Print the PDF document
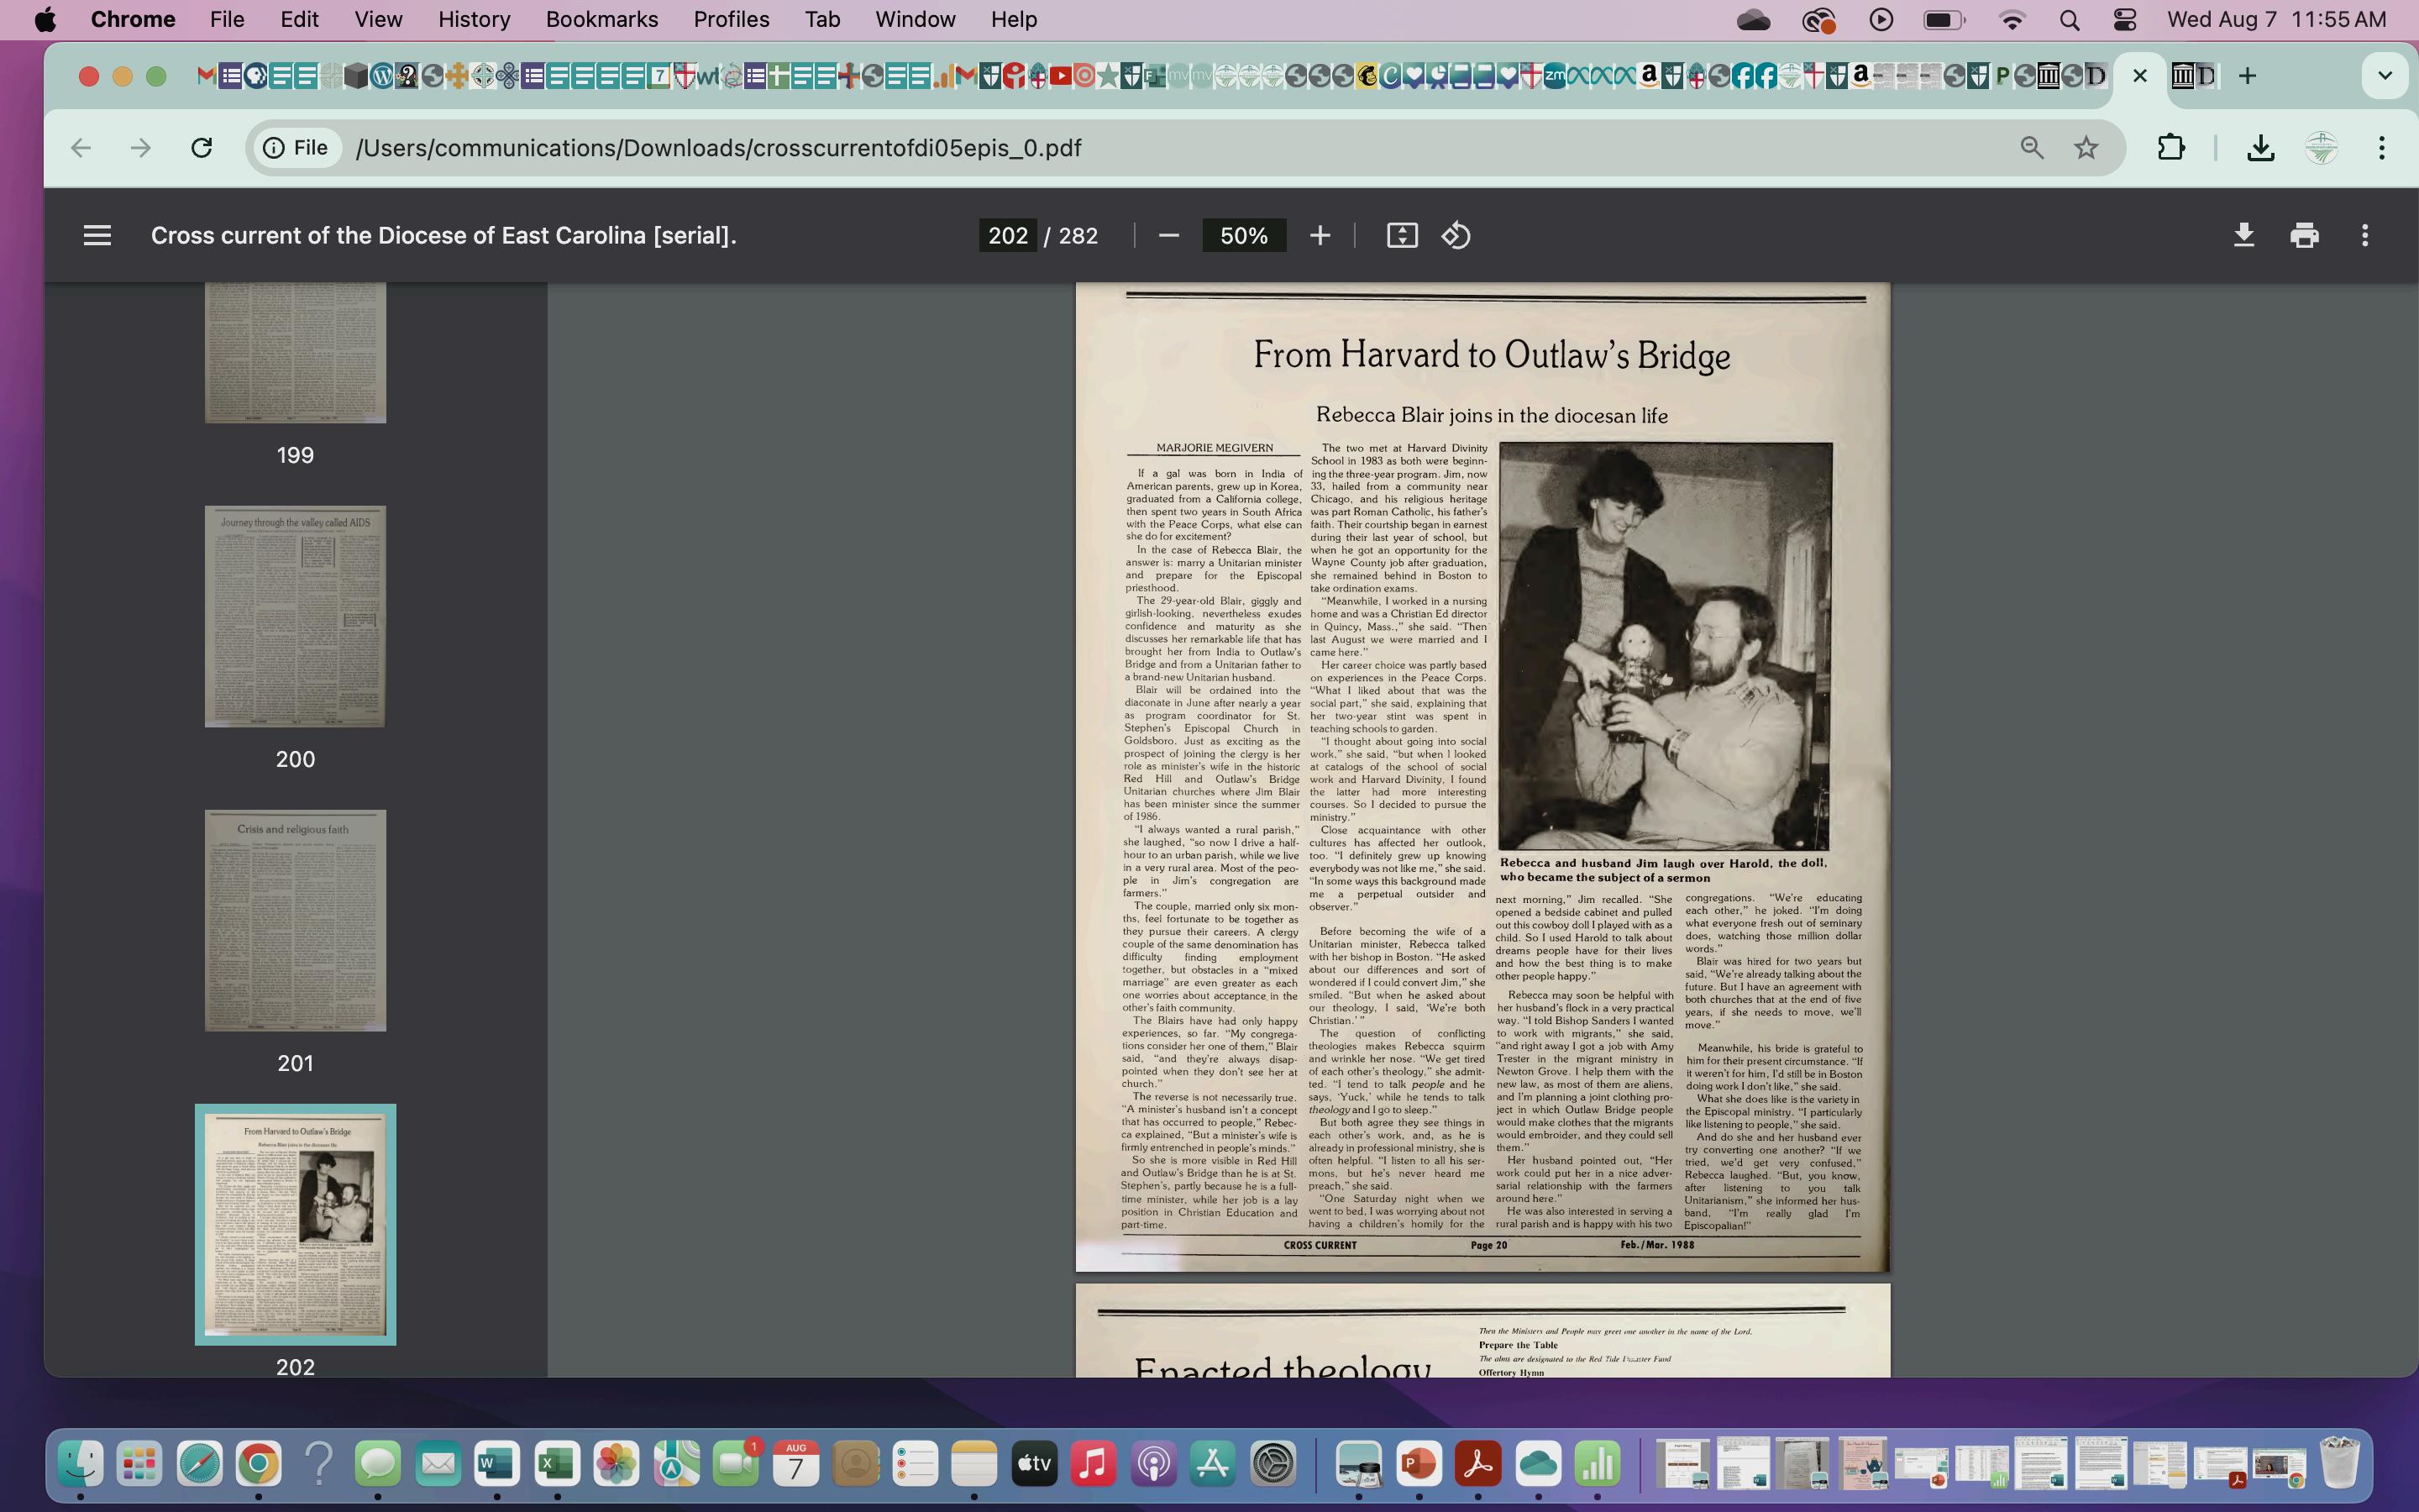The height and width of the screenshot is (1512, 2419). [x=2304, y=236]
